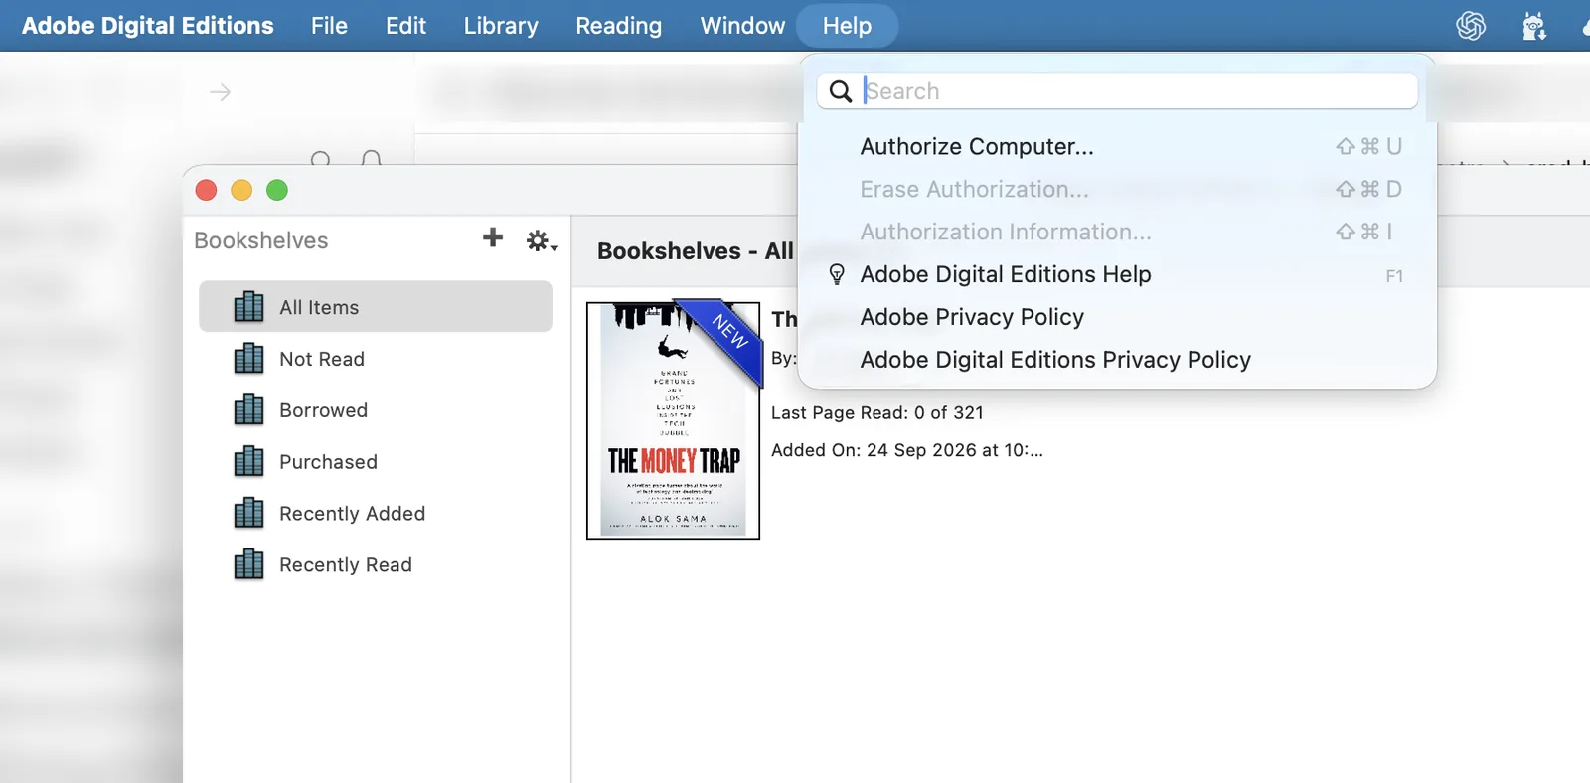The height and width of the screenshot is (783, 1590).
Task: Click the Last Page Read: 0 of 321 text
Action: pos(877,412)
